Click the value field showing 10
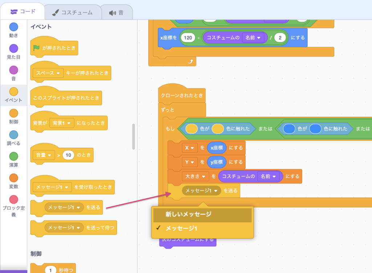Image resolution: width=372 pixels, height=273 pixels. (68, 155)
